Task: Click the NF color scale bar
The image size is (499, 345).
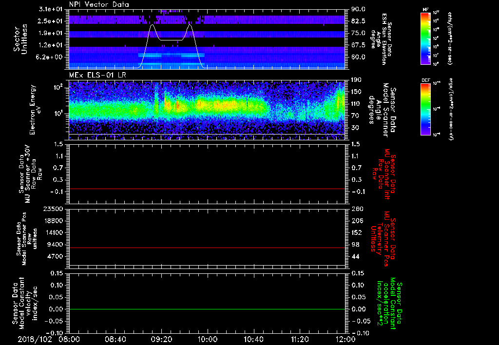Action: coord(425,38)
